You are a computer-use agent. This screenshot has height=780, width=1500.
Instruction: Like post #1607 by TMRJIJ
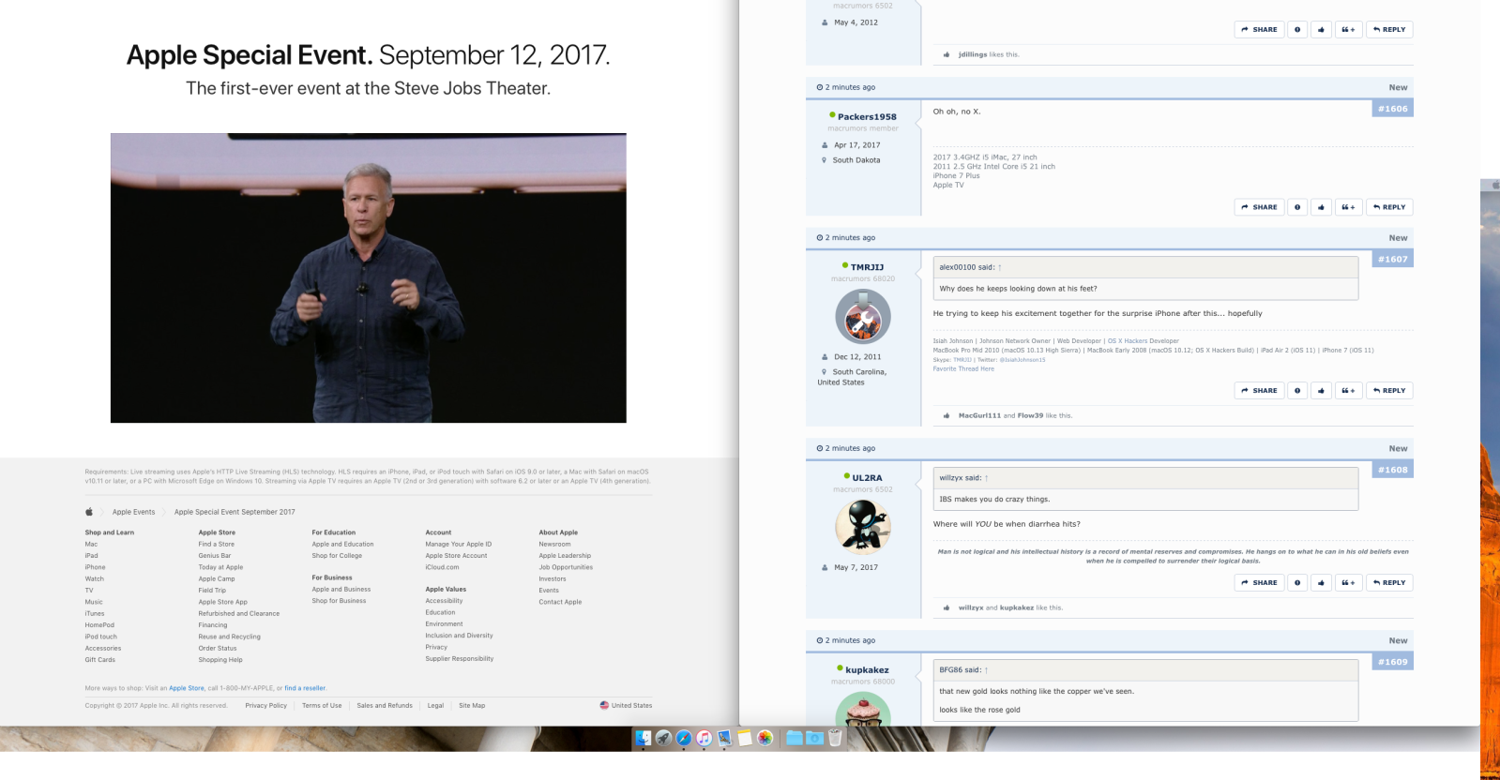[x=1321, y=390]
